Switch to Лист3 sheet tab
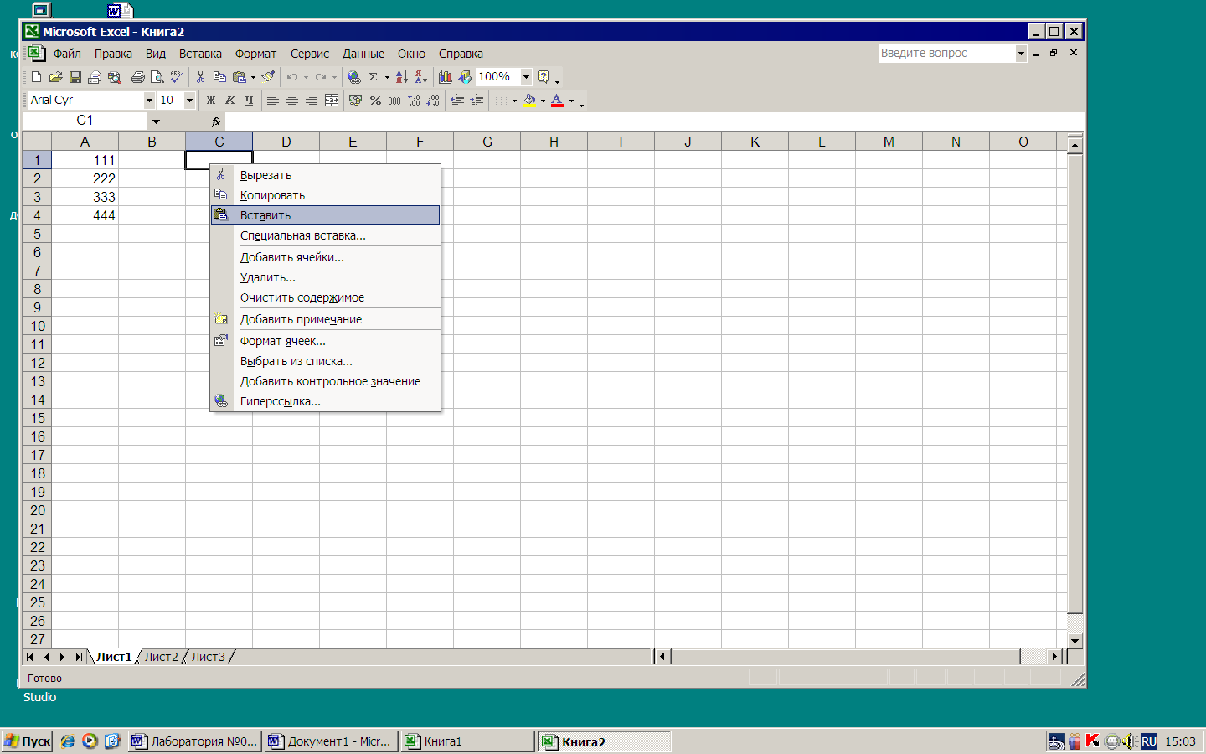1206x754 pixels. pyautogui.click(x=209, y=657)
